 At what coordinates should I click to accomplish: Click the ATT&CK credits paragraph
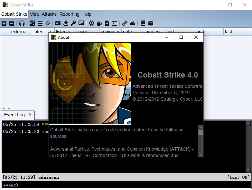coord(122,152)
